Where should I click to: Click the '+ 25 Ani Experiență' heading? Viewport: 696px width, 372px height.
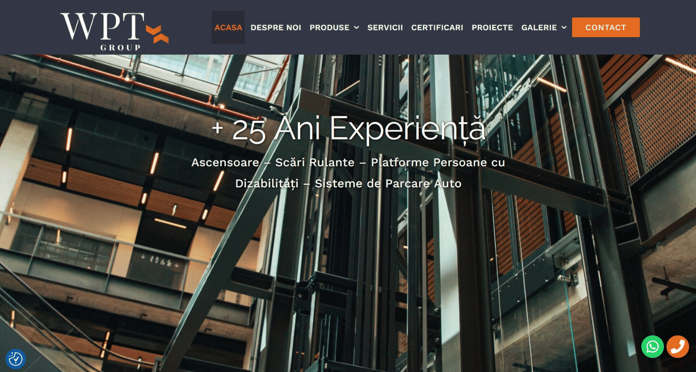(348, 129)
